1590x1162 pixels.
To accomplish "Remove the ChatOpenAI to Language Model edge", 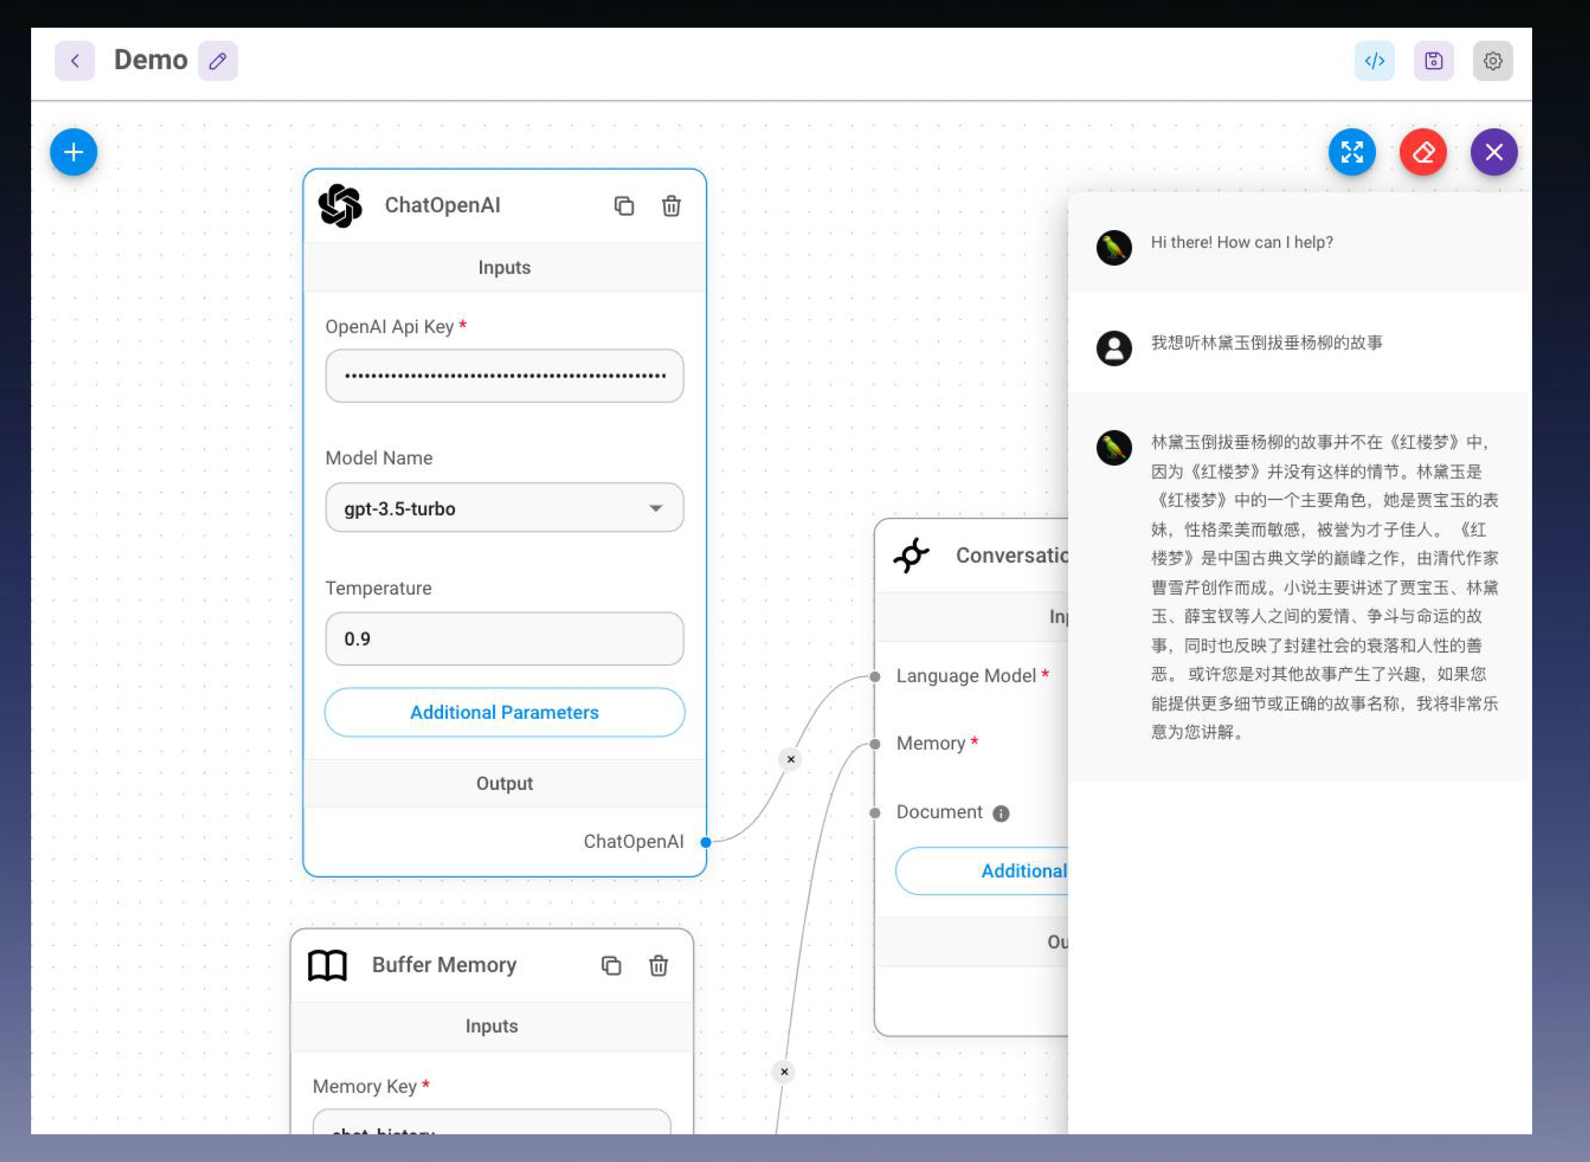I will point(791,760).
